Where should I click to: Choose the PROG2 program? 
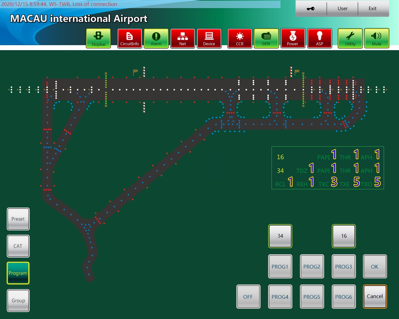point(312,267)
